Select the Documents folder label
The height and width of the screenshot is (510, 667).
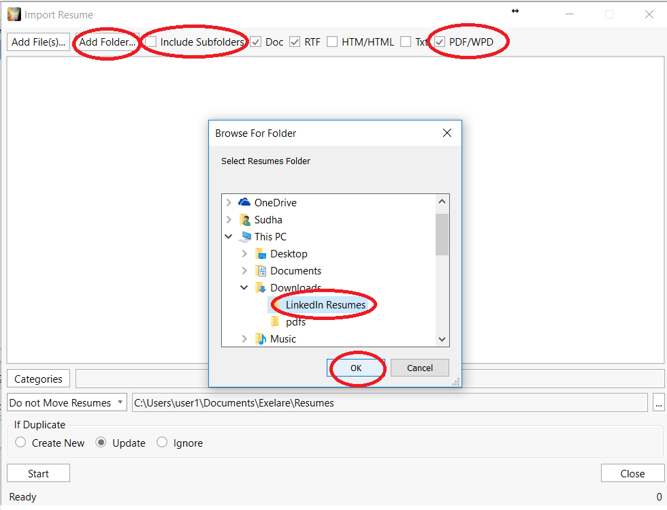click(295, 271)
